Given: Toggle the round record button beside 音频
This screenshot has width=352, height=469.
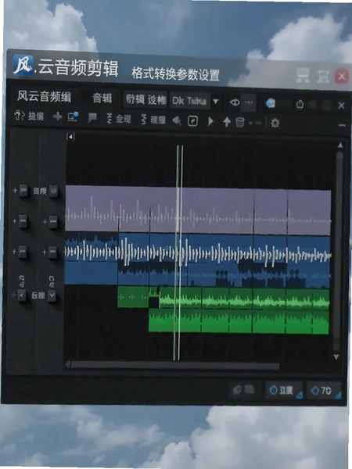Looking at the screenshot, I should pos(53,191).
